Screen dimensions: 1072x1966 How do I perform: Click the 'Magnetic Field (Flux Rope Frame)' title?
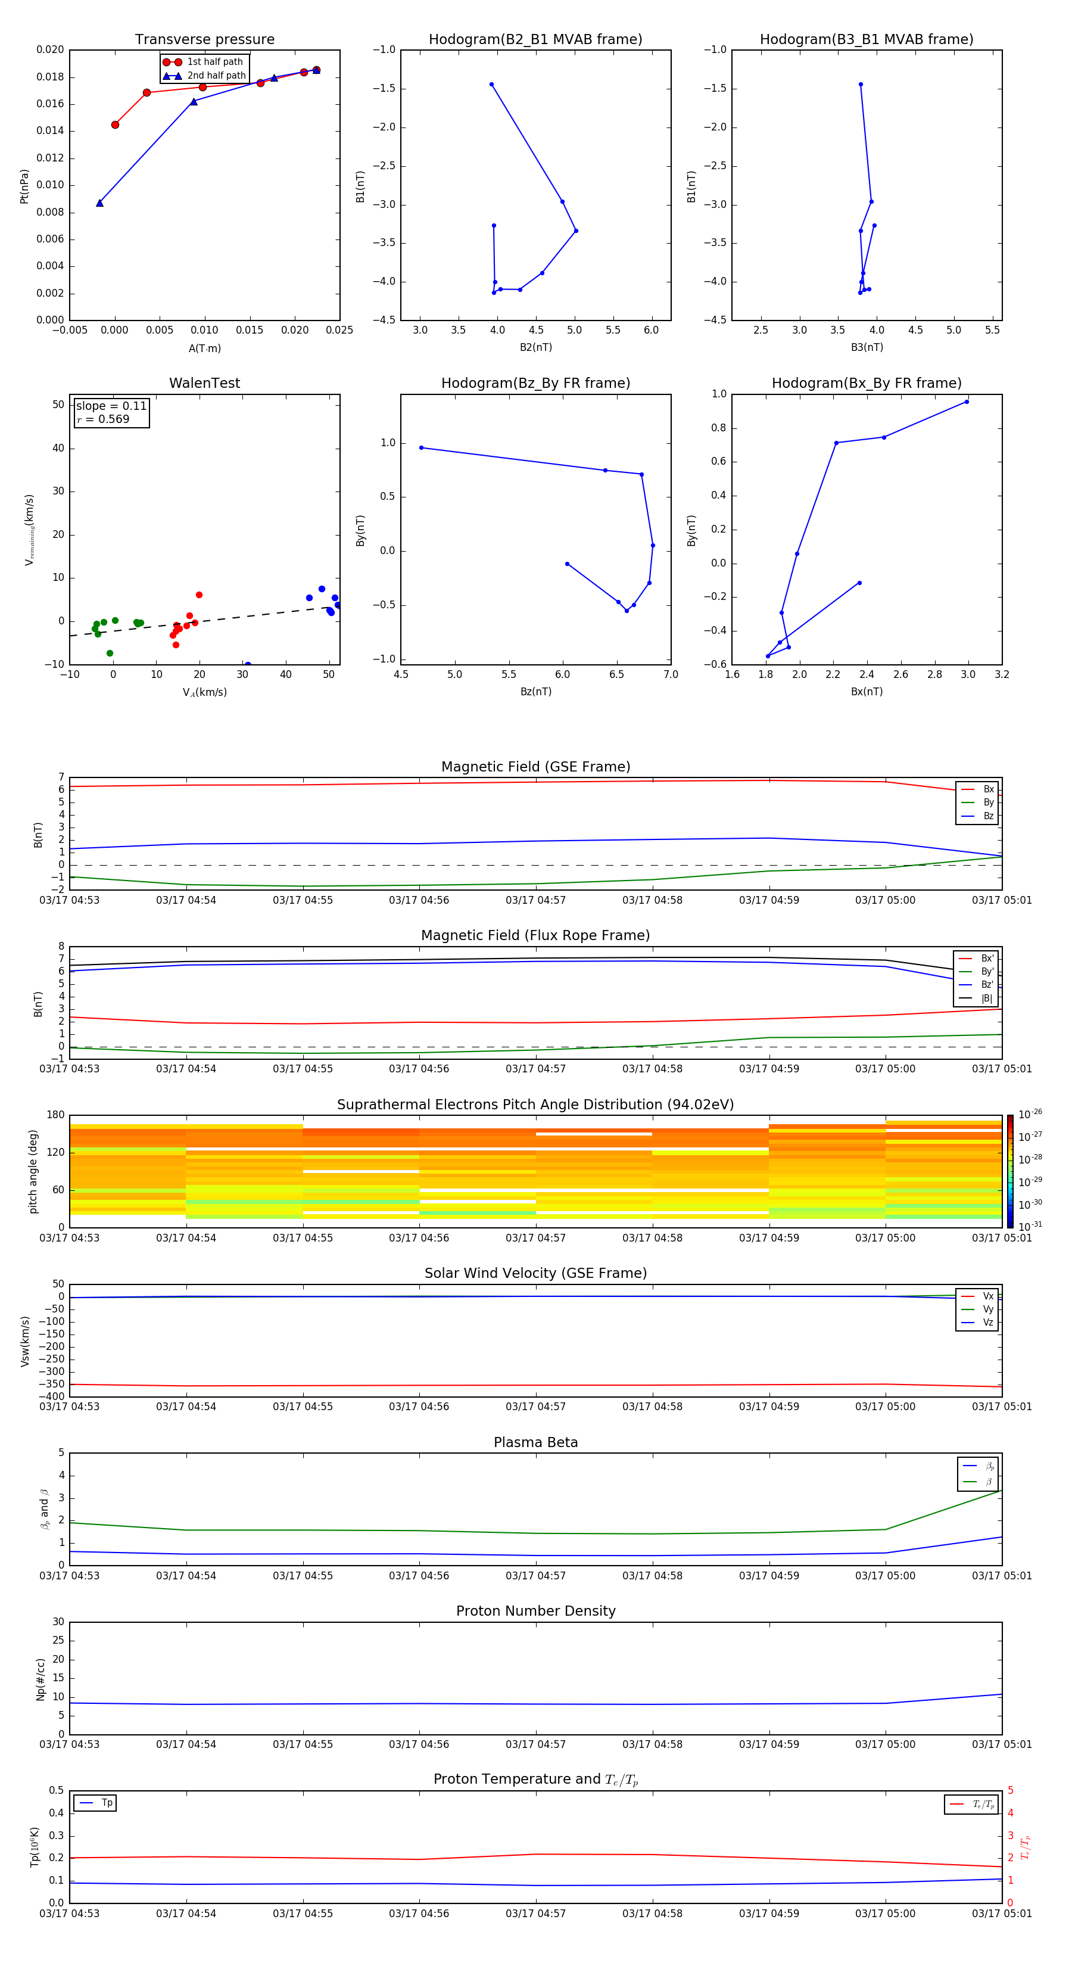(535, 936)
